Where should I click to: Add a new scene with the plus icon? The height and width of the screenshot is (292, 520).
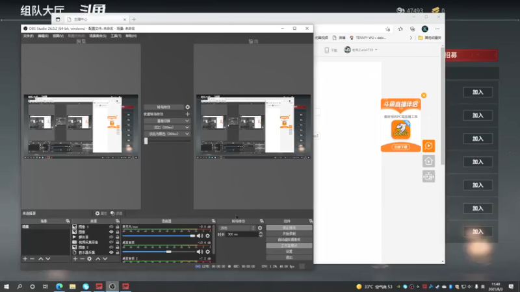pos(25,258)
